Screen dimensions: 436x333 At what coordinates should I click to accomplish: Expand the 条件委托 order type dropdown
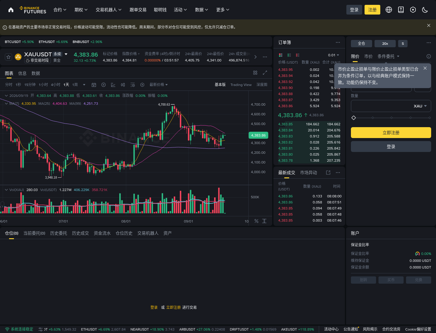pyautogui.click(x=388, y=56)
